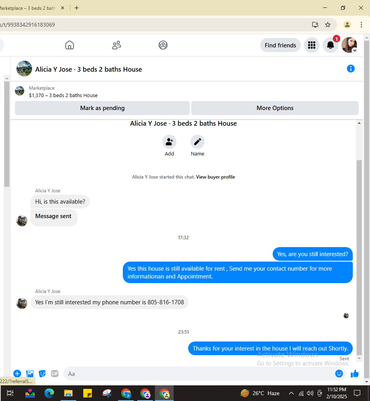The height and width of the screenshot is (401, 370).
Task: Click the plus more actions icon
Action: click(x=17, y=374)
